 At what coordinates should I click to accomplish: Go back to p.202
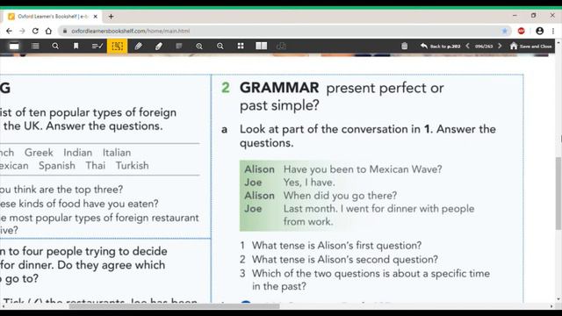[x=441, y=47]
